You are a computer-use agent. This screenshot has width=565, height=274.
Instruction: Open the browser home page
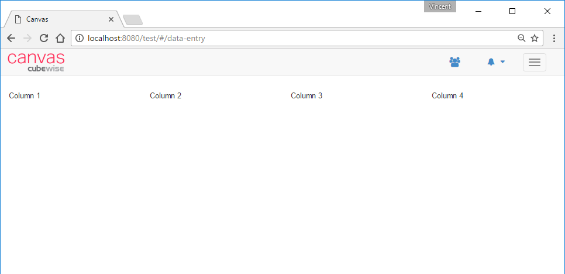pos(60,39)
